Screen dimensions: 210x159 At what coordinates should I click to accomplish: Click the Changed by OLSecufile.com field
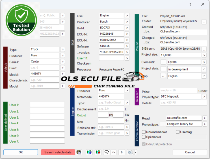[183, 43]
